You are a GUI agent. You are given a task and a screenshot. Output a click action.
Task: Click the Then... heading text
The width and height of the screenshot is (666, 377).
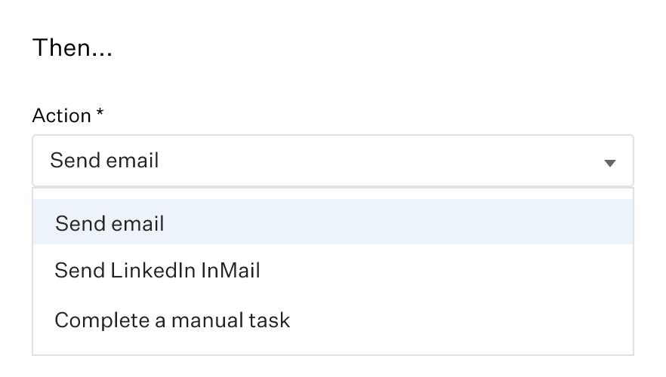pyautogui.click(x=72, y=50)
